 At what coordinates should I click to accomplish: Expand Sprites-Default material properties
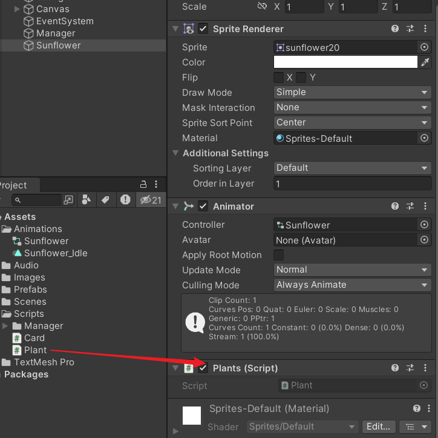(x=175, y=431)
